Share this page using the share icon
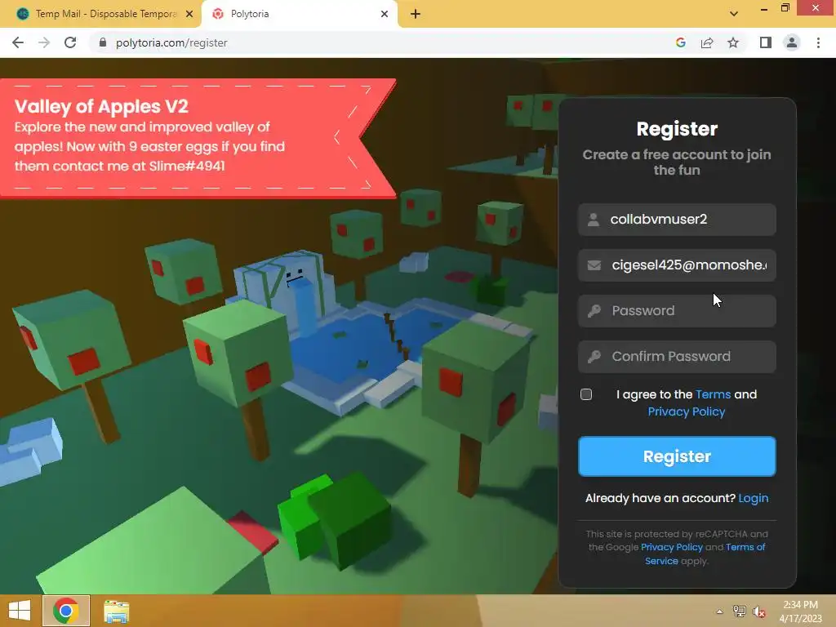The height and width of the screenshot is (627, 836). pyautogui.click(x=707, y=42)
